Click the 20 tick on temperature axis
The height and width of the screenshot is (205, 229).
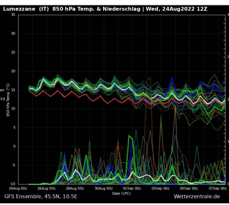click(x=13, y=71)
